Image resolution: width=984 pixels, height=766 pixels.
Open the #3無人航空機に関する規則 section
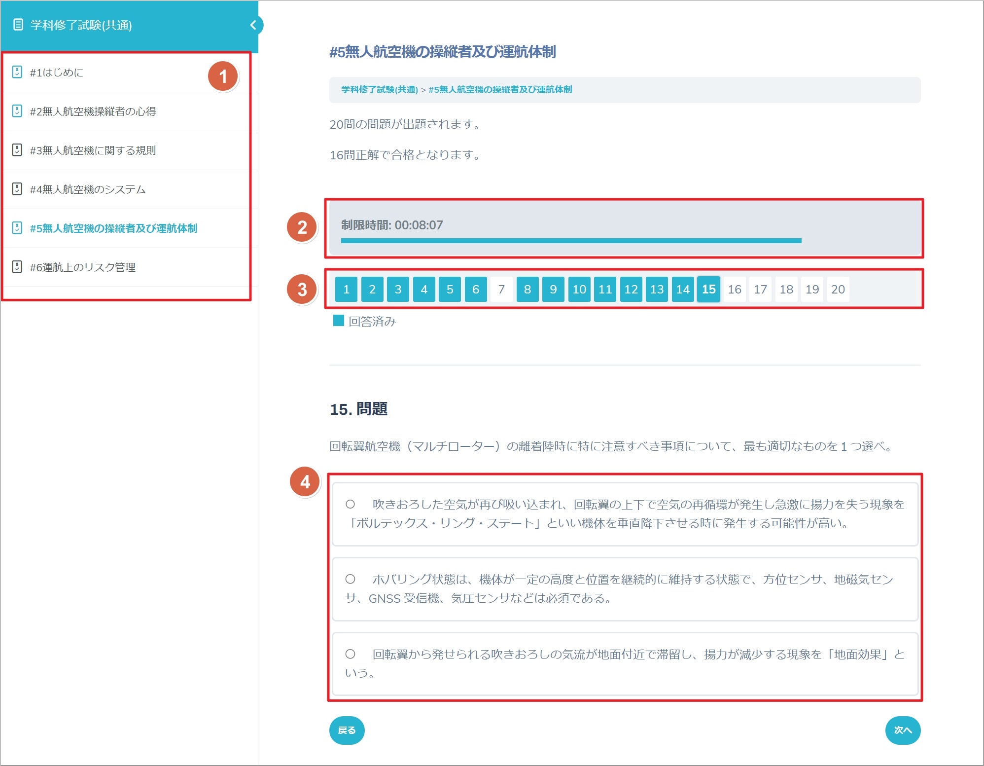93,150
